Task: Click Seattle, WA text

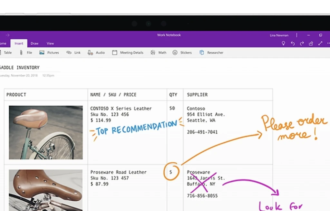Action: click(201, 120)
